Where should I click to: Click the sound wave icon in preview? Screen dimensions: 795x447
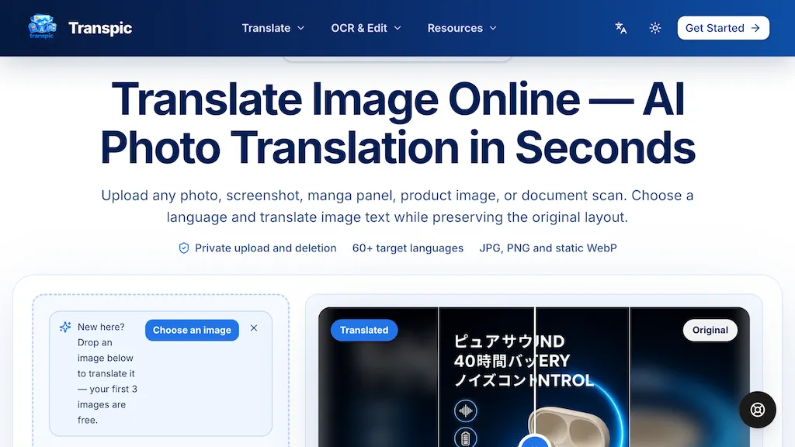[x=466, y=411]
